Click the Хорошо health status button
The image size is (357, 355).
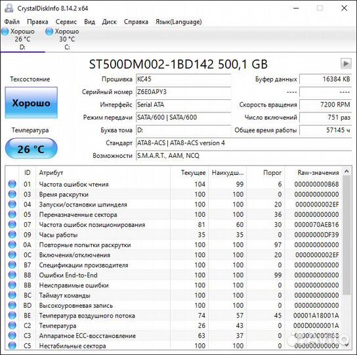[x=31, y=103]
